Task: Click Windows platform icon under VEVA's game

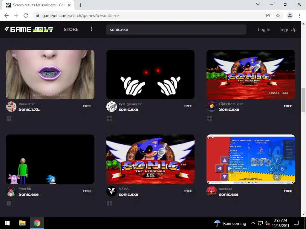Action: [x=109, y=203]
